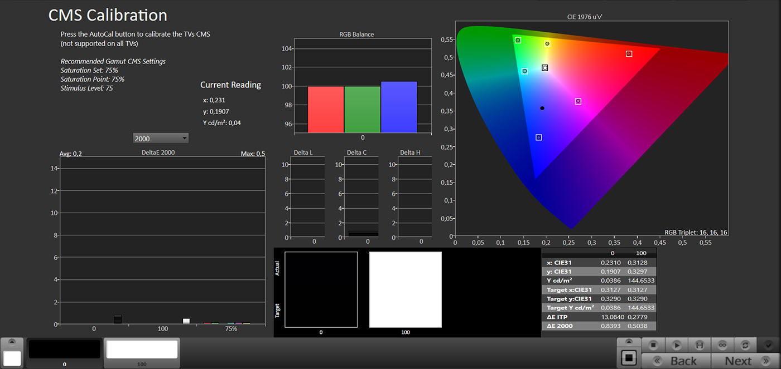The height and width of the screenshot is (369, 781).
Task: Click the ΔE 2000 row in data table
Action: tap(599, 326)
